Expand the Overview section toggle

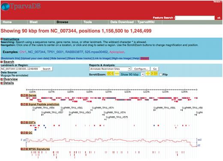[2, 79]
